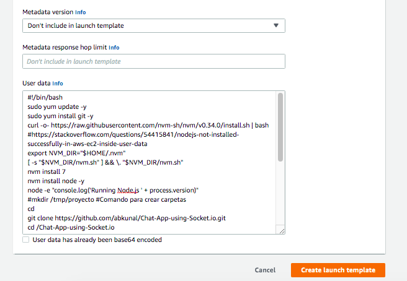
Task: Click the Metadata version dropdown arrow
Action: tap(276, 25)
